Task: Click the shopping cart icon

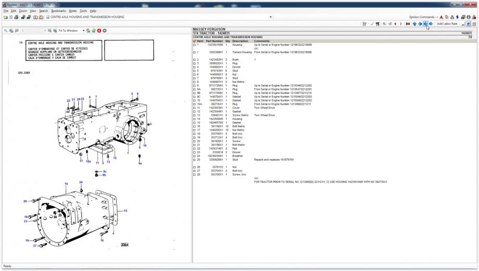Action: click(x=377, y=24)
